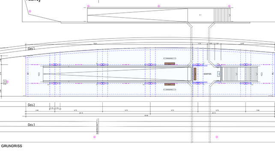Click the magenta marker at upper ramp's right corner

click(229, 6)
